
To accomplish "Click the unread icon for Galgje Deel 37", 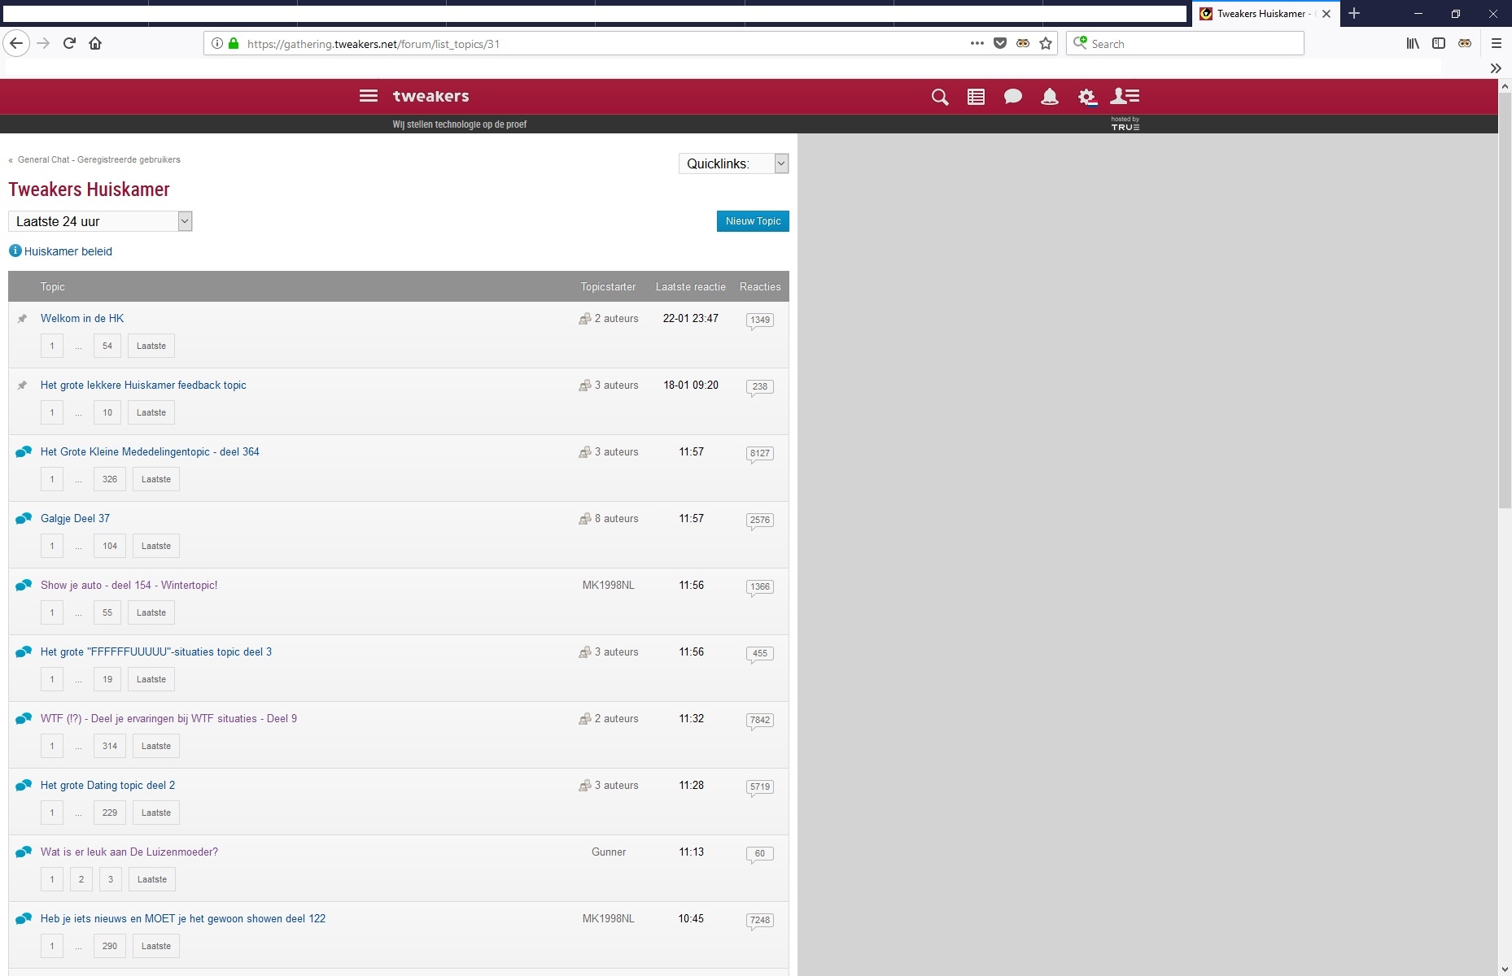I will pyautogui.click(x=24, y=518).
